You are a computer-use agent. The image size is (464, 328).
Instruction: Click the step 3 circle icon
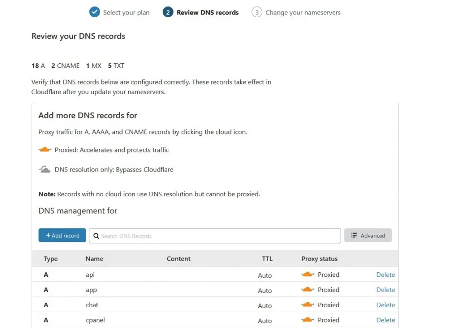click(x=257, y=12)
